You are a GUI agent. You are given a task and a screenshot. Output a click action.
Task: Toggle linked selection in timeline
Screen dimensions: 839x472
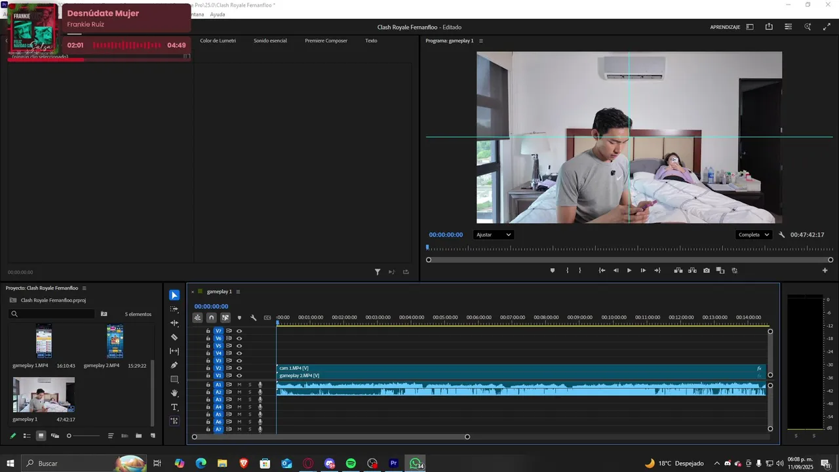pos(225,318)
